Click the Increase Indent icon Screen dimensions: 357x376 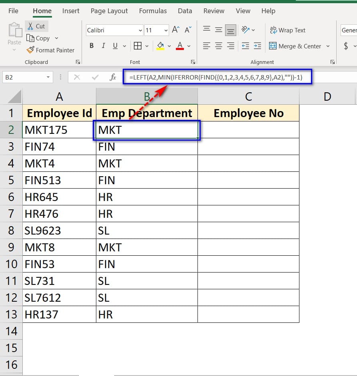tap(257, 46)
